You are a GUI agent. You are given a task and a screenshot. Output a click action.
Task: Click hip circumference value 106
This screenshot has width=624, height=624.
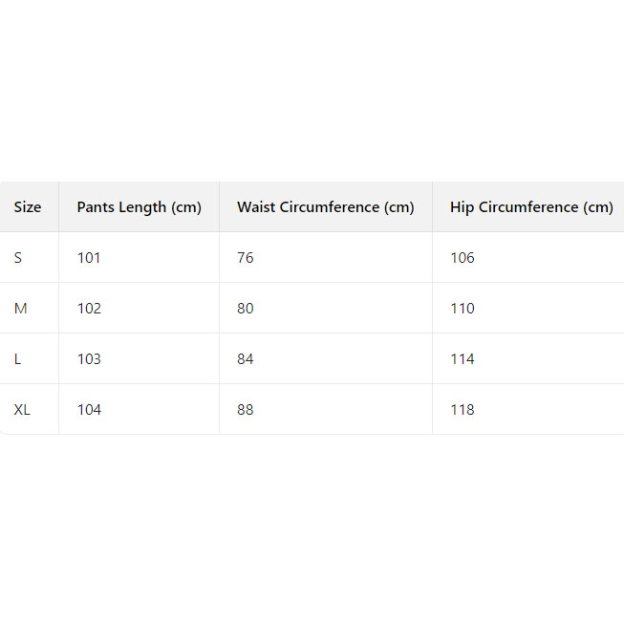click(x=463, y=258)
